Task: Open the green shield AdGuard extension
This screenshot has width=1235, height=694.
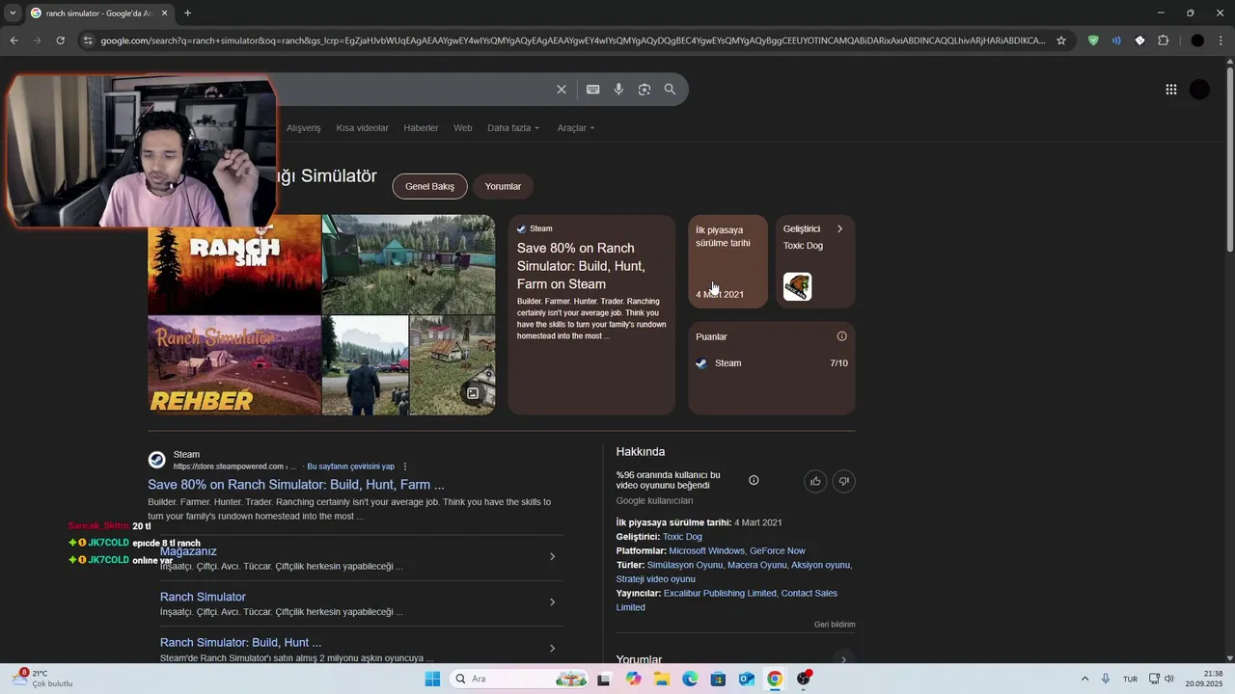Action: pyautogui.click(x=1093, y=40)
